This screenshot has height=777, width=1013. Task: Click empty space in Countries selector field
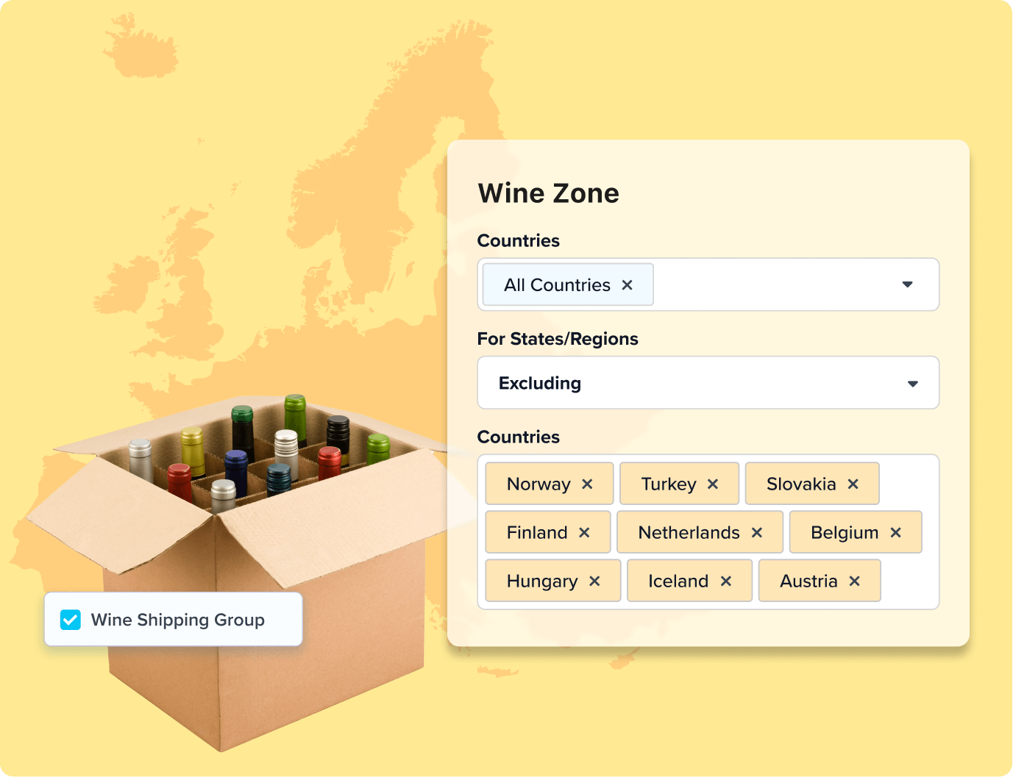point(772,284)
